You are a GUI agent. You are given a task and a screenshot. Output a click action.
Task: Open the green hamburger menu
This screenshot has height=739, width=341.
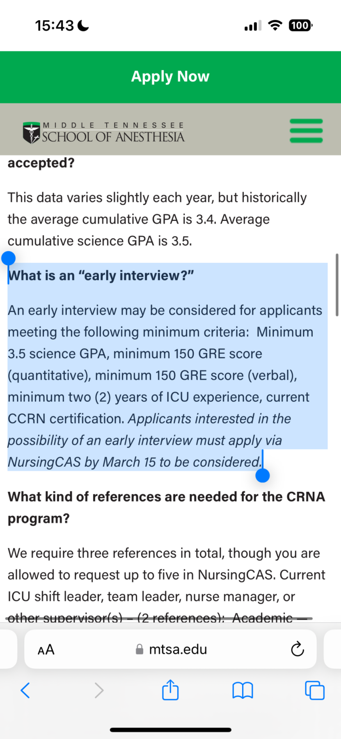pos(306,131)
